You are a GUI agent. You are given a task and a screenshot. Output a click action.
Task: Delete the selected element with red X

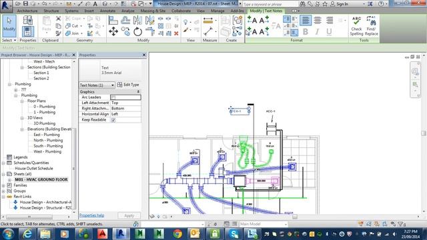[x=176, y=33]
